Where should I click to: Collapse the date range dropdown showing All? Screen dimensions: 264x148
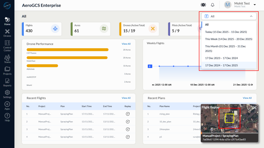251,16
